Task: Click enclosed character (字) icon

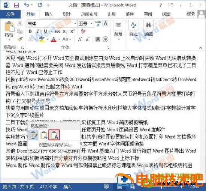Action: [105, 39]
